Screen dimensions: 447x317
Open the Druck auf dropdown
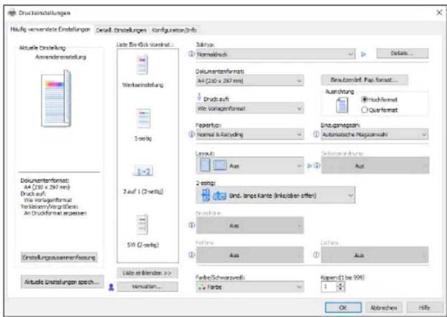(x=250, y=108)
